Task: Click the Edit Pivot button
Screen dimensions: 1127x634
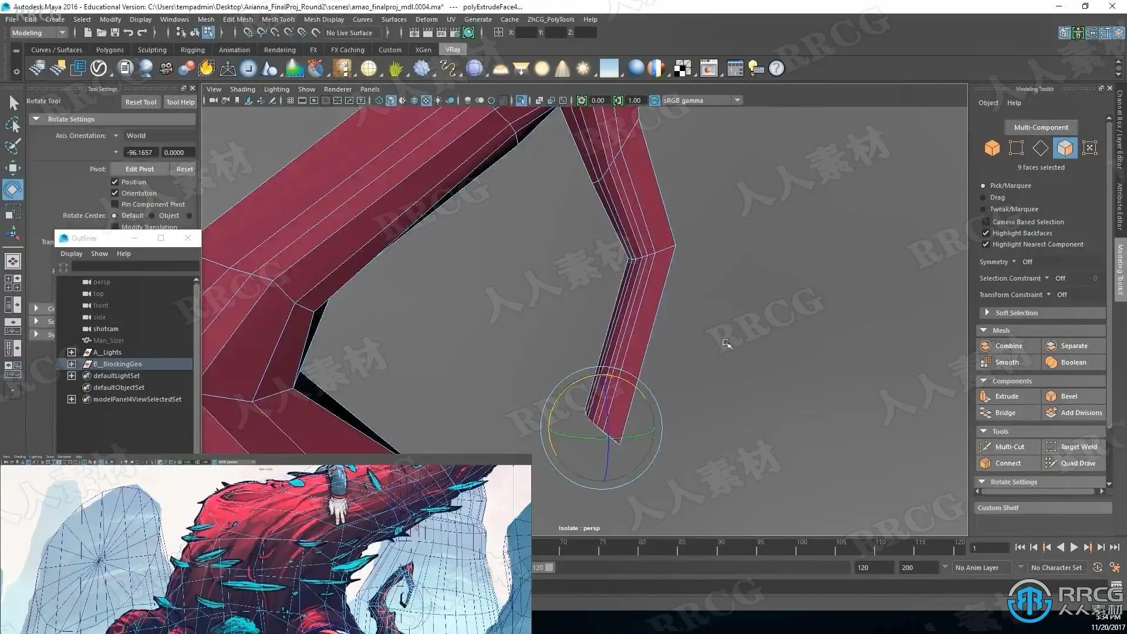Action: (x=139, y=169)
